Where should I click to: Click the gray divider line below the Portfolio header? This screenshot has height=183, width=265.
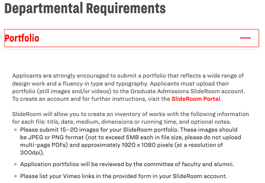(x=132, y=50)
